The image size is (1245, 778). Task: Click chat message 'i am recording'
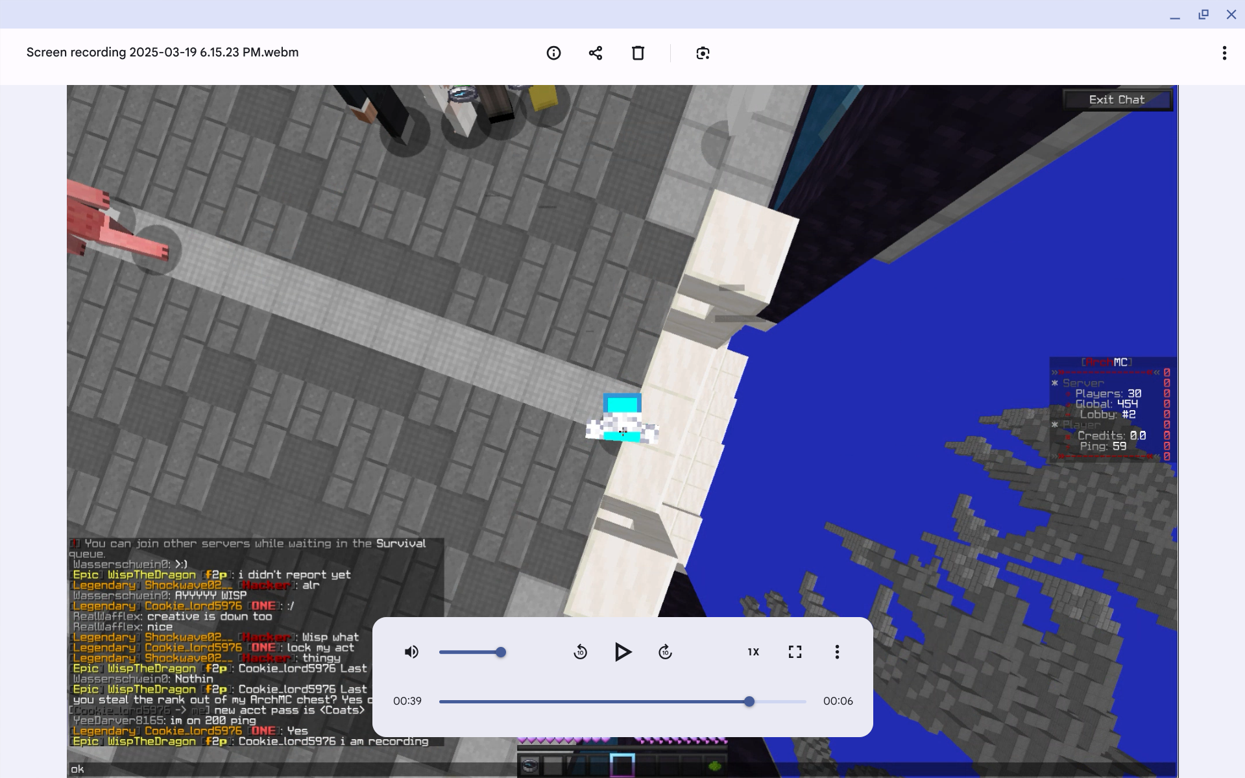pos(385,741)
